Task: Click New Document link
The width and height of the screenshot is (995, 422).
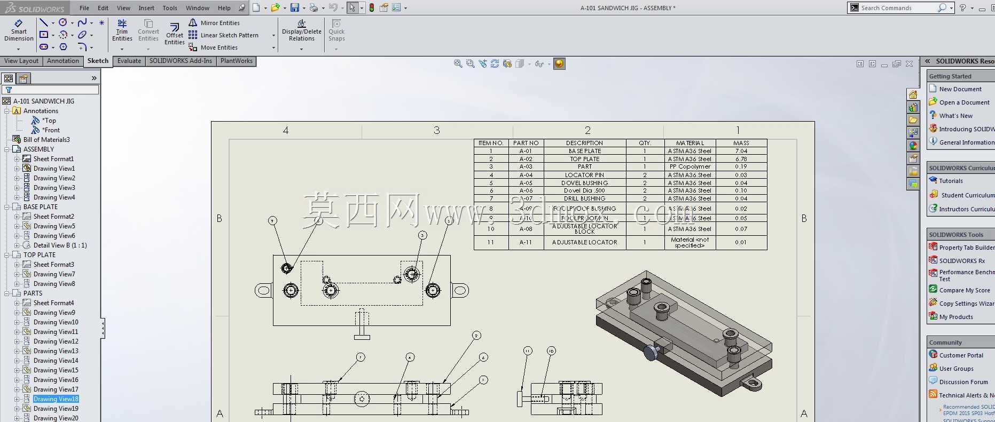Action: coord(960,89)
